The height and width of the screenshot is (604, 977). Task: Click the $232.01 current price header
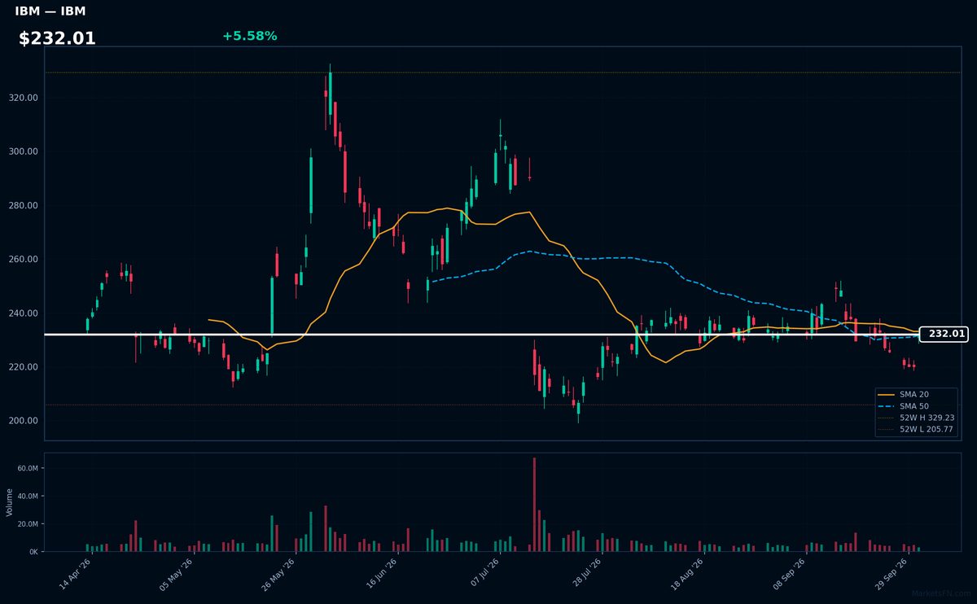[57, 38]
